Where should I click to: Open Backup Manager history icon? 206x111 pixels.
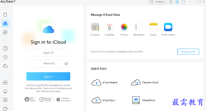[x=5, y=57]
